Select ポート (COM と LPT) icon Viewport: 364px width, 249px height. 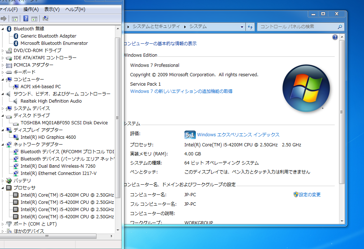click(9, 224)
